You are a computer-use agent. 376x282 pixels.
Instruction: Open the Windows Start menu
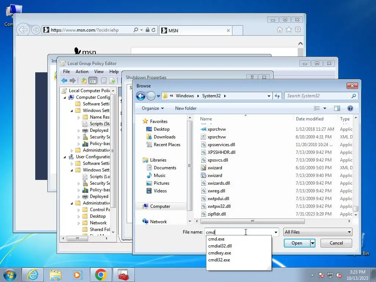(x=10, y=275)
